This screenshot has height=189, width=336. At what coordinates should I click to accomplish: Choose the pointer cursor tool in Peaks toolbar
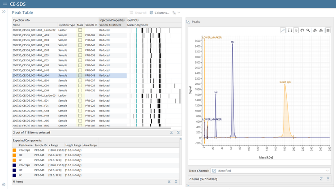[296, 30]
